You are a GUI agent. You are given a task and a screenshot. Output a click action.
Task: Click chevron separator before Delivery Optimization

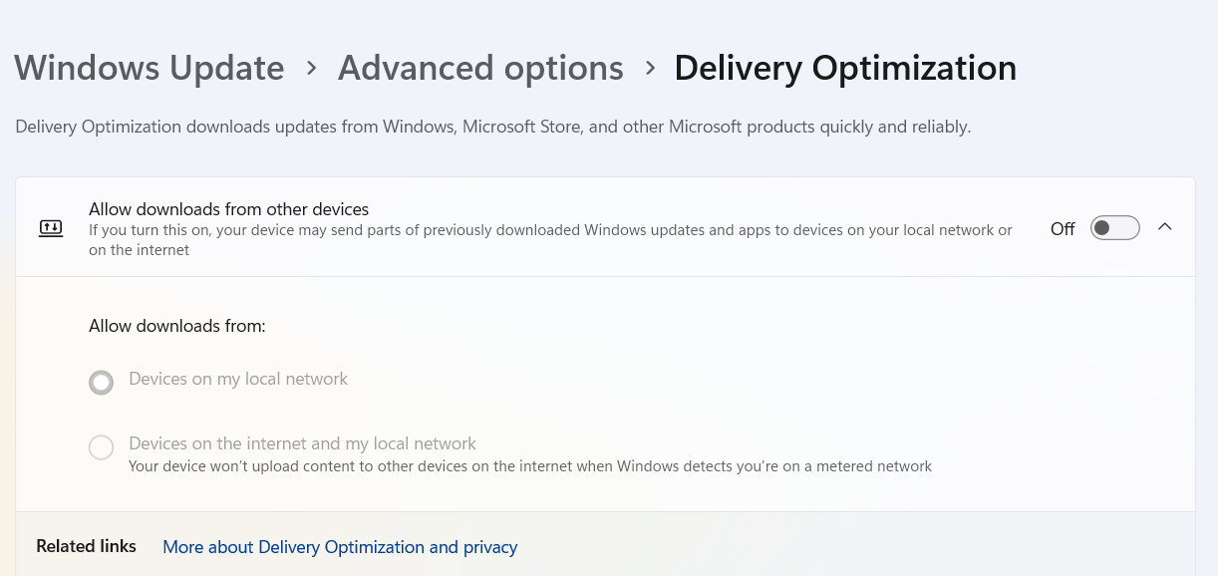click(x=650, y=68)
